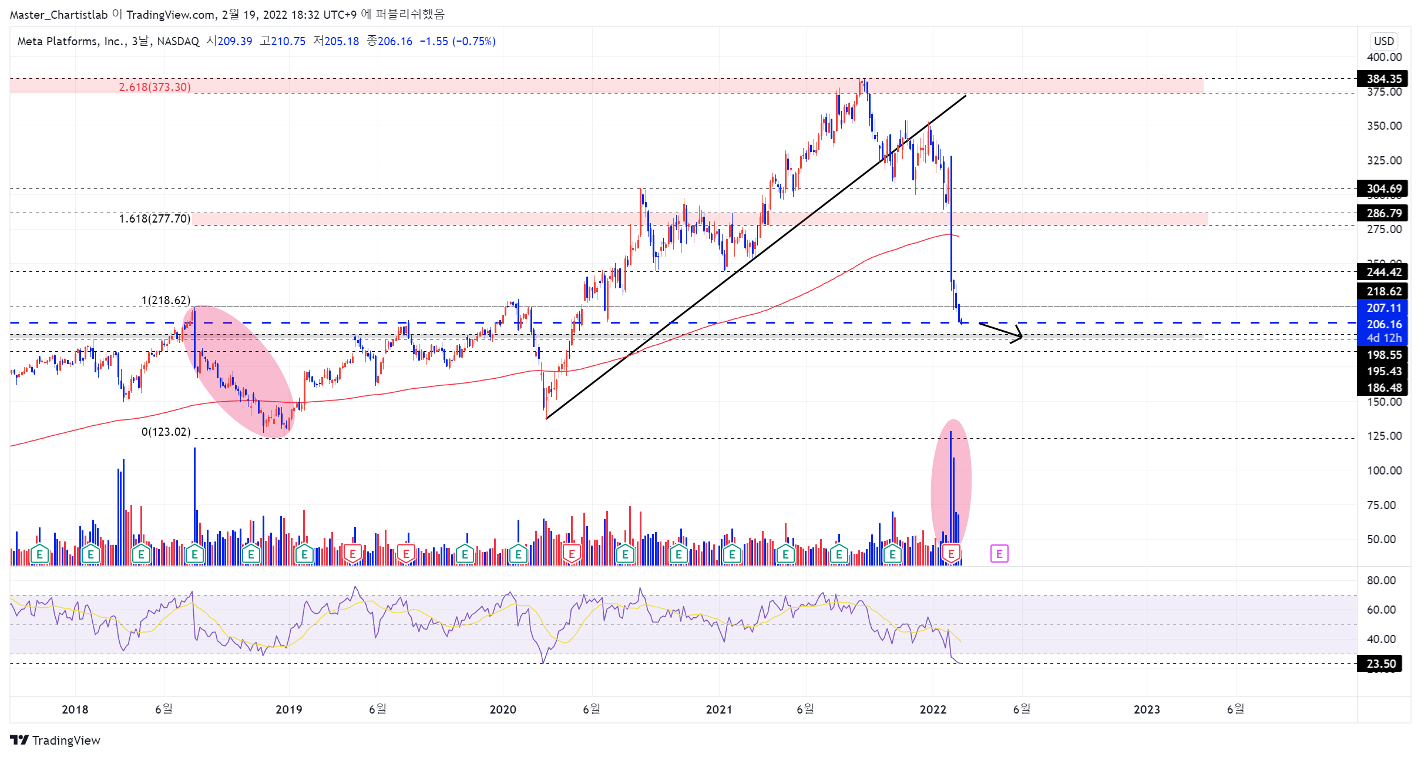Viewport: 1421px width, 757px height.
Task: Click the 23.50 RSI level label
Action: [x=1380, y=664]
